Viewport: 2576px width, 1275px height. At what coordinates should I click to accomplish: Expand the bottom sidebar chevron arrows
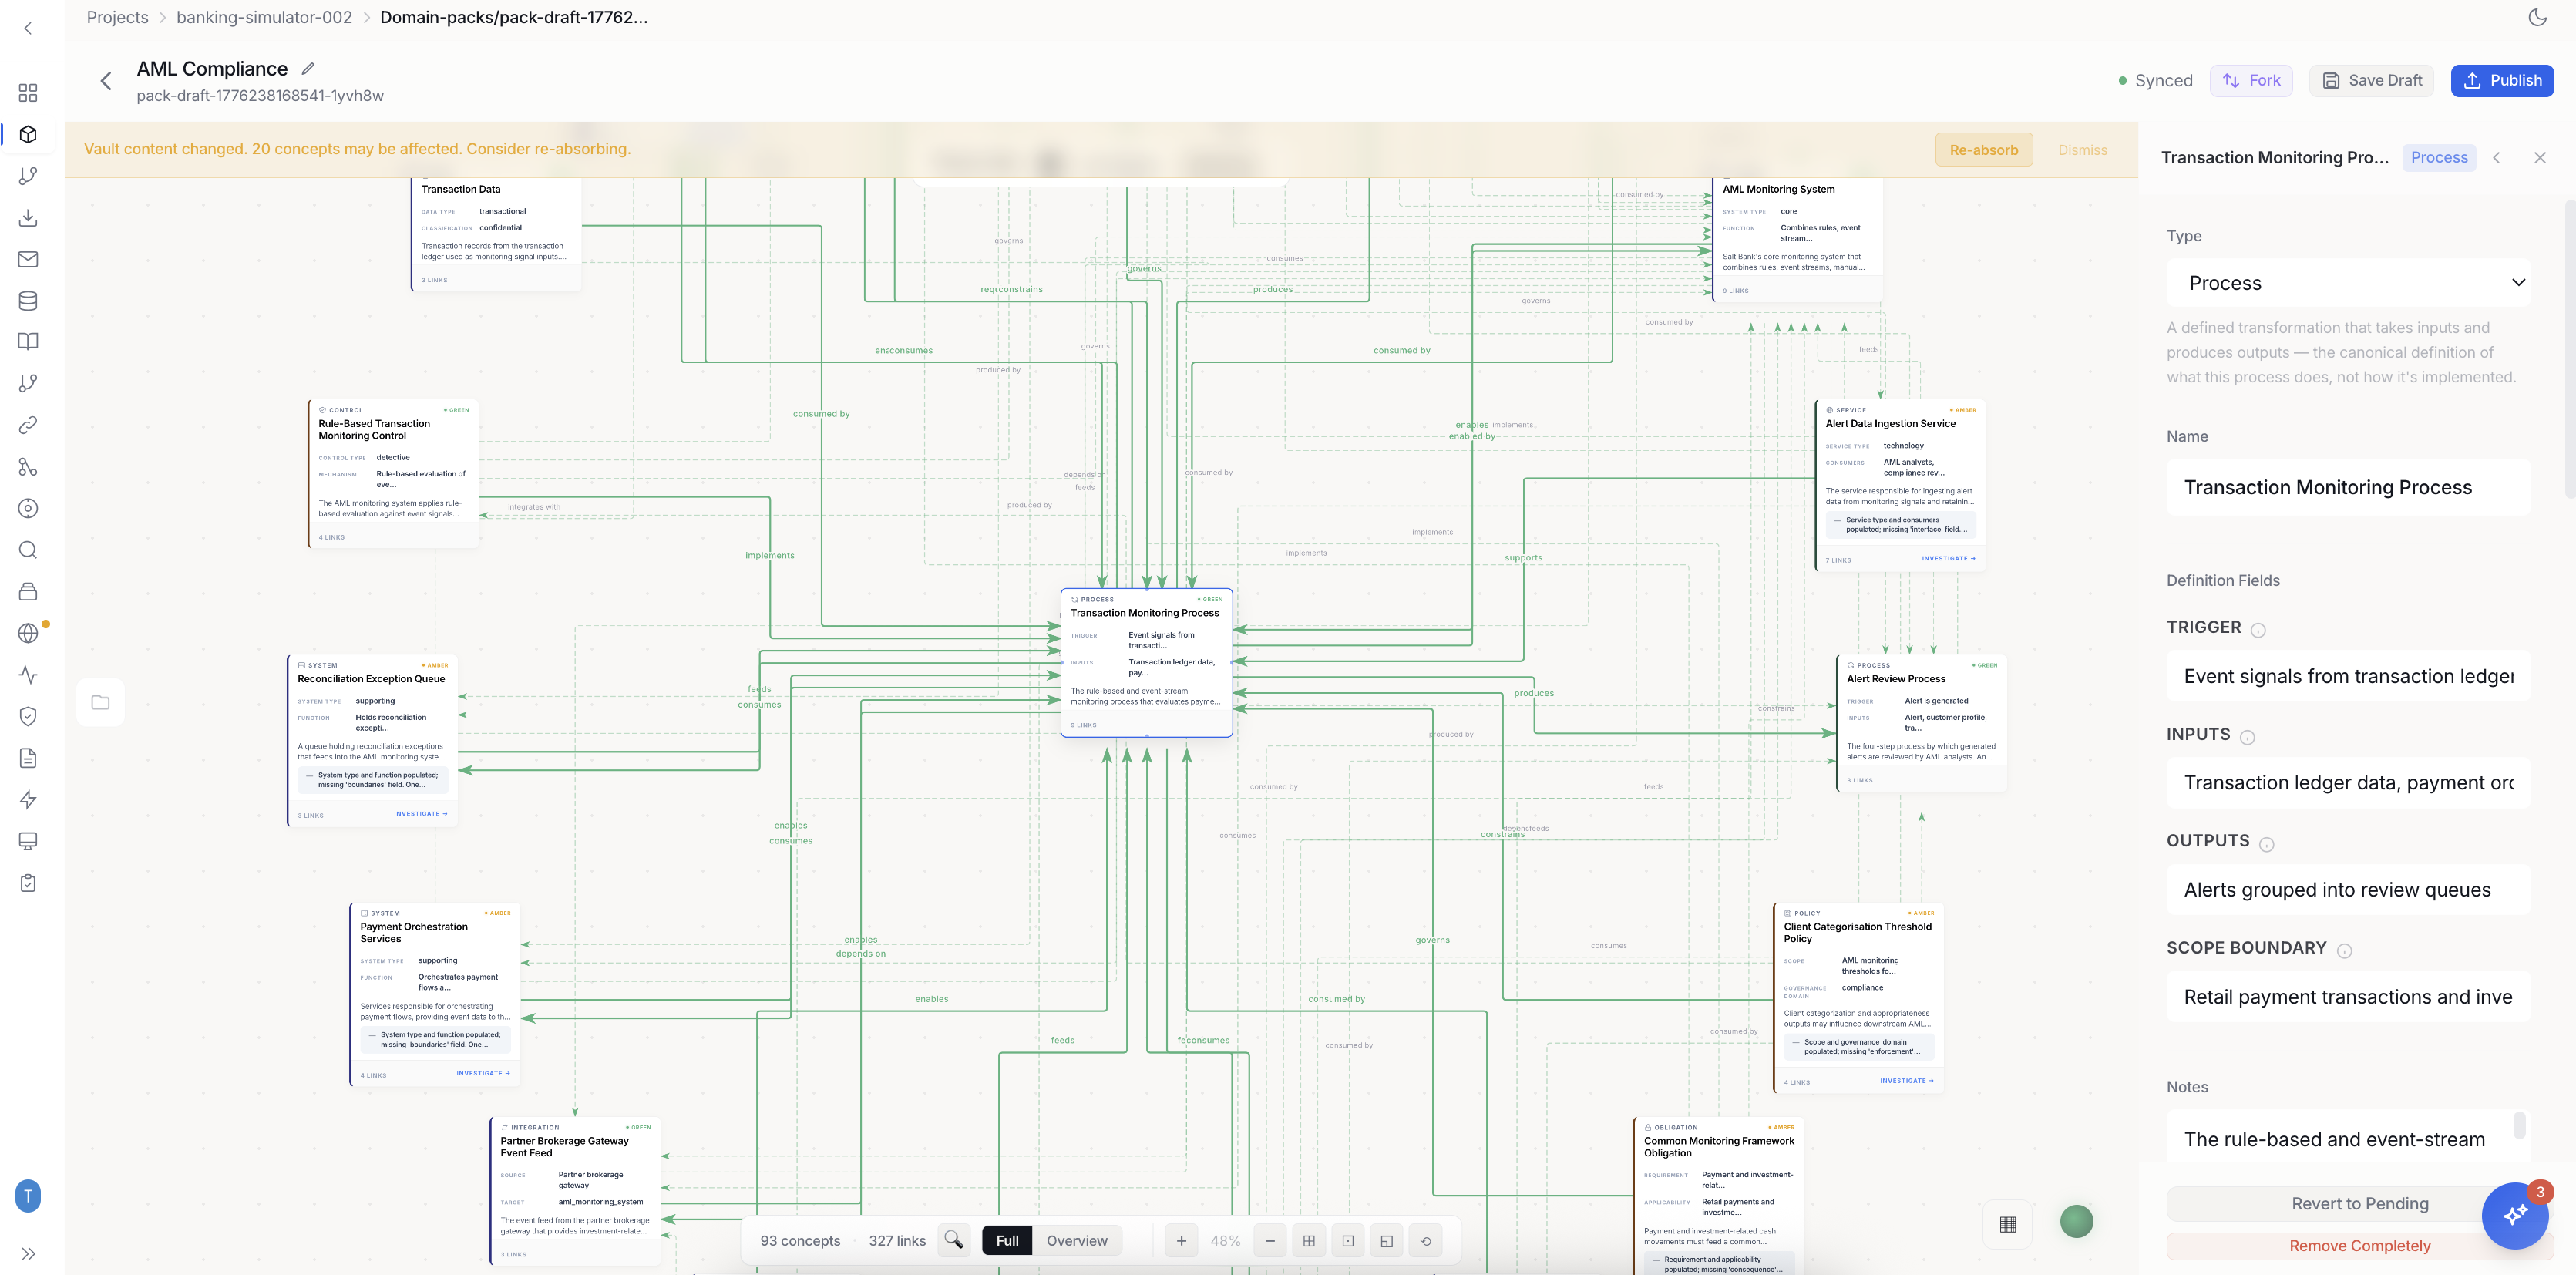click(x=28, y=1253)
